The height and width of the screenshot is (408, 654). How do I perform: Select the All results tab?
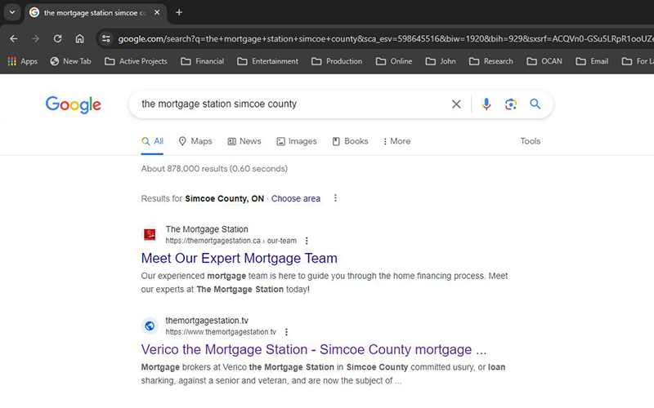click(152, 141)
